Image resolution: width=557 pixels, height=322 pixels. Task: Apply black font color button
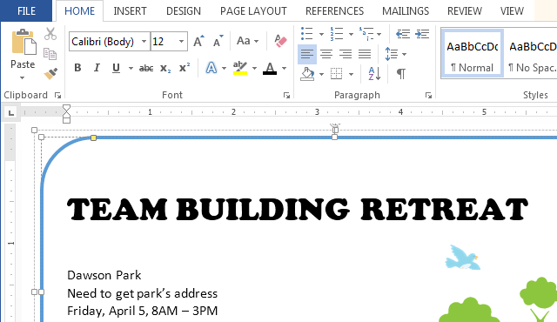270,68
